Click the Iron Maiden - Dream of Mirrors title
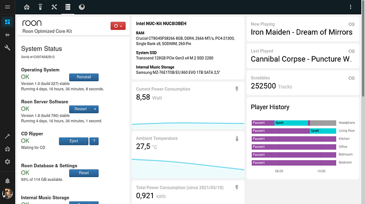 302,32
